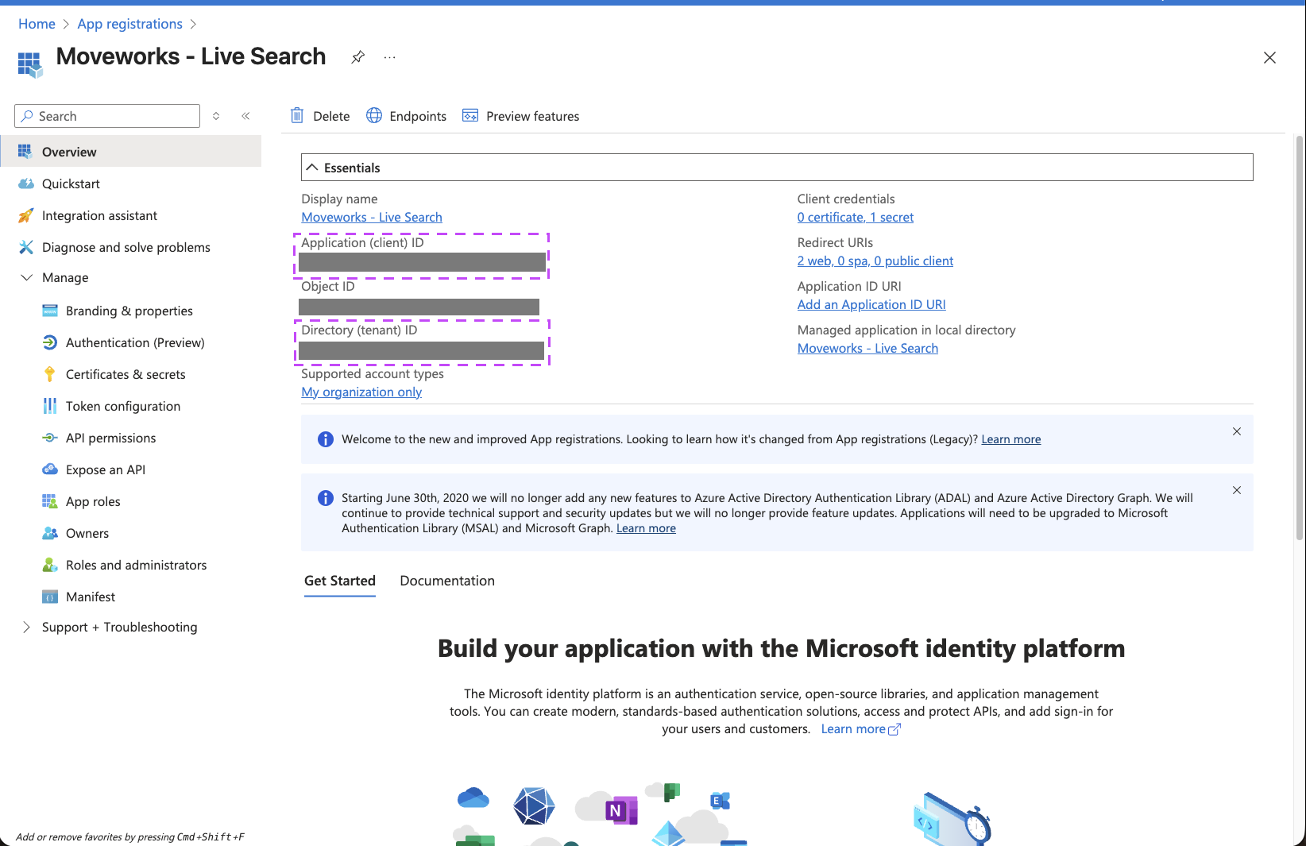Open managed application Moveworks - Live Search link
The height and width of the screenshot is (846, 1306).
click(867, 348)
